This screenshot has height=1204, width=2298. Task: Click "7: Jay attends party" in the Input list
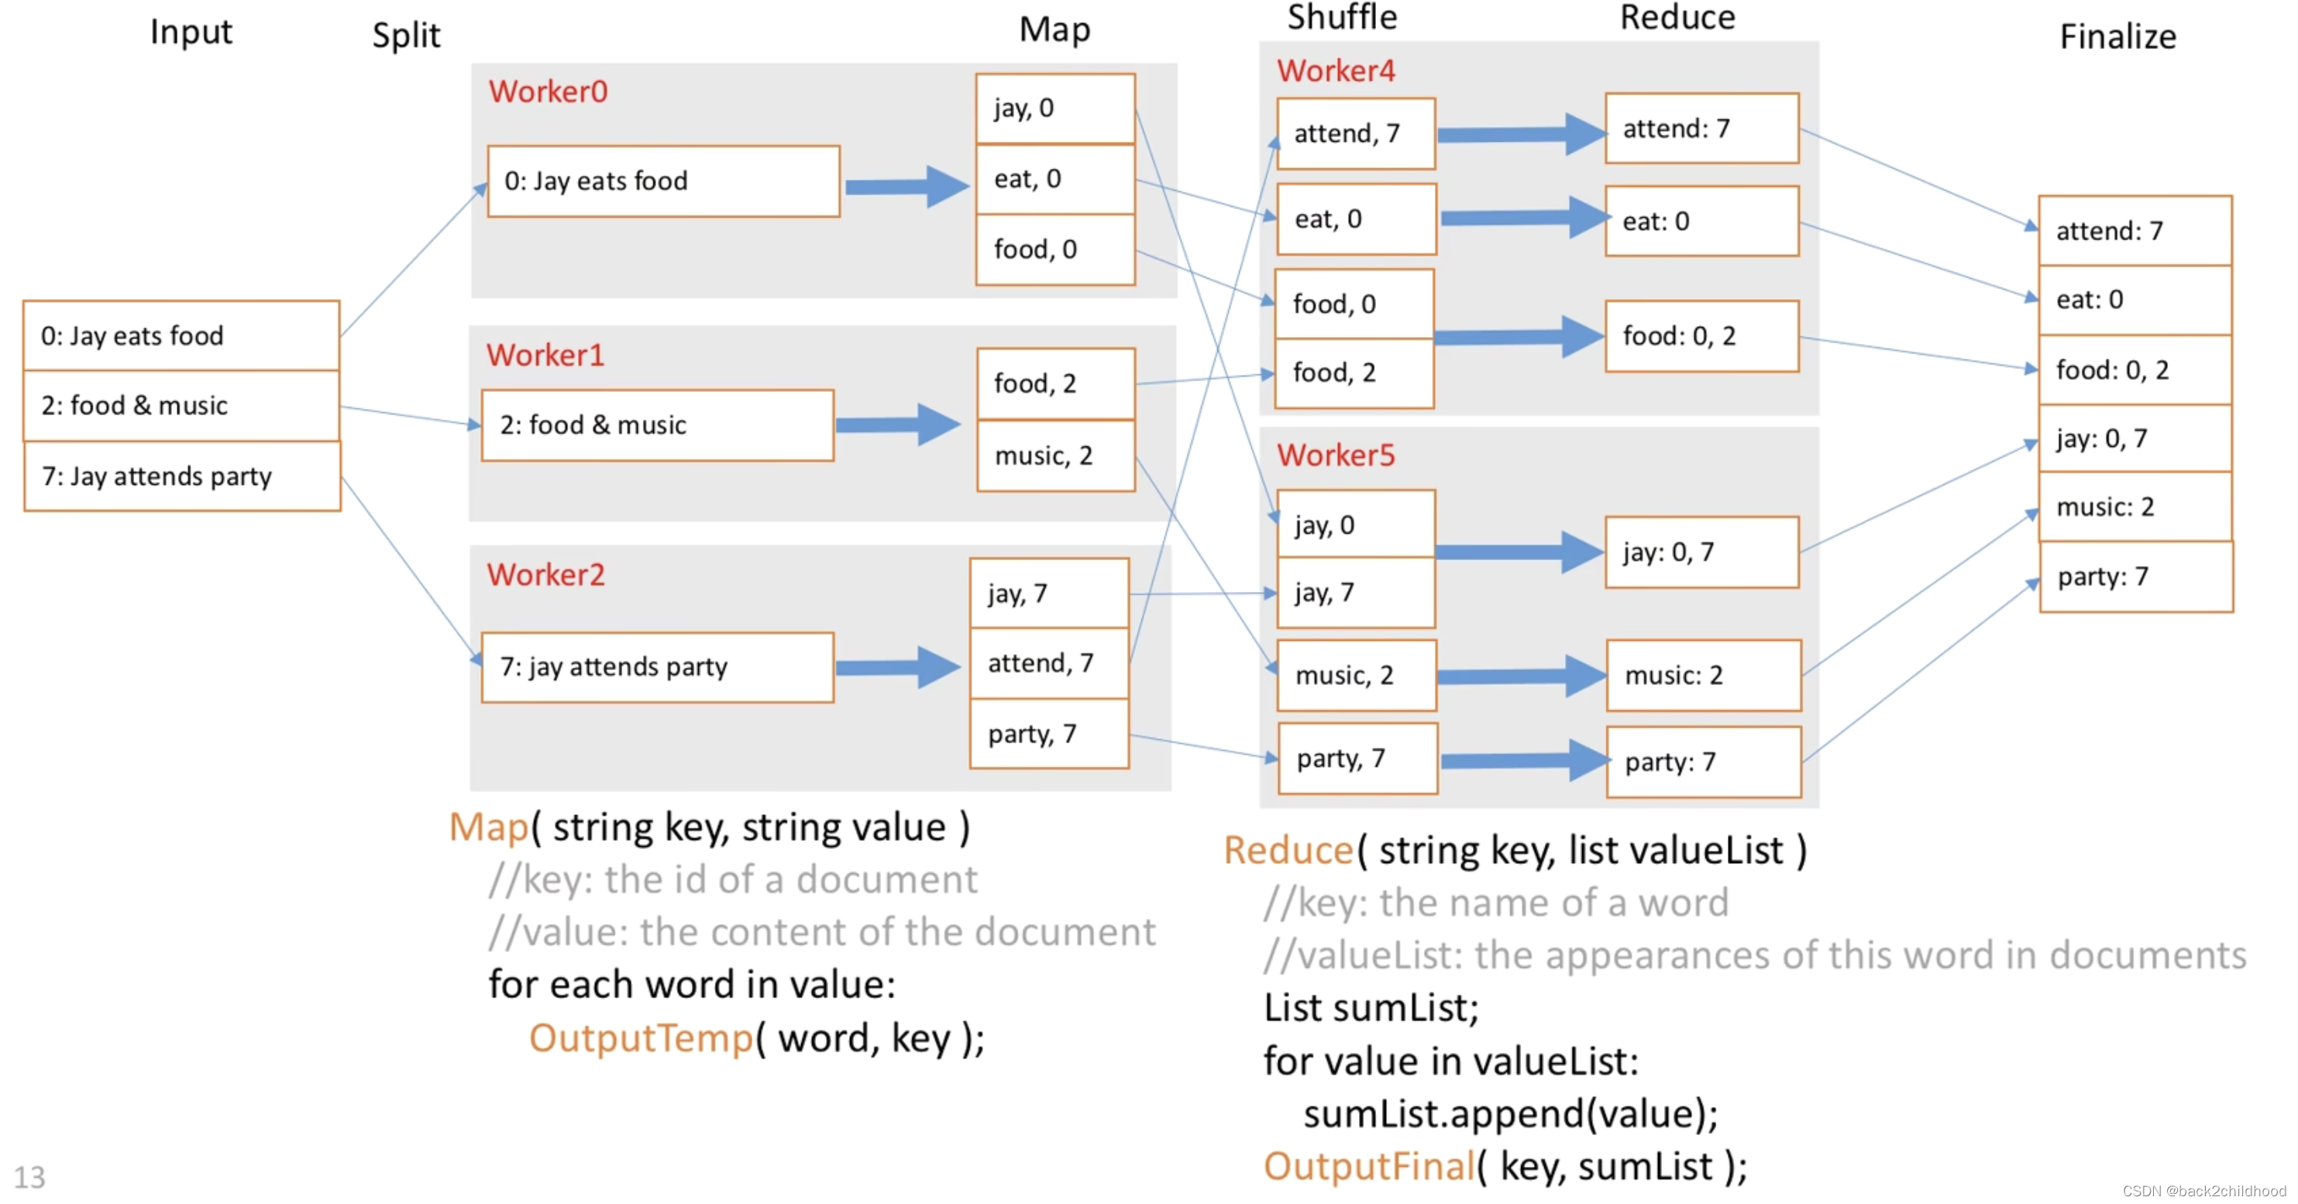182,476
